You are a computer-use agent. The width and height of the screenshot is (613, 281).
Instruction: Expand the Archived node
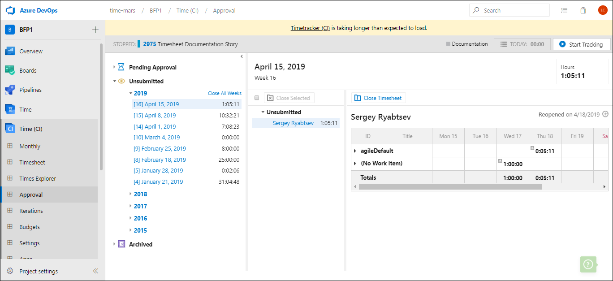[x=114, y=244]
